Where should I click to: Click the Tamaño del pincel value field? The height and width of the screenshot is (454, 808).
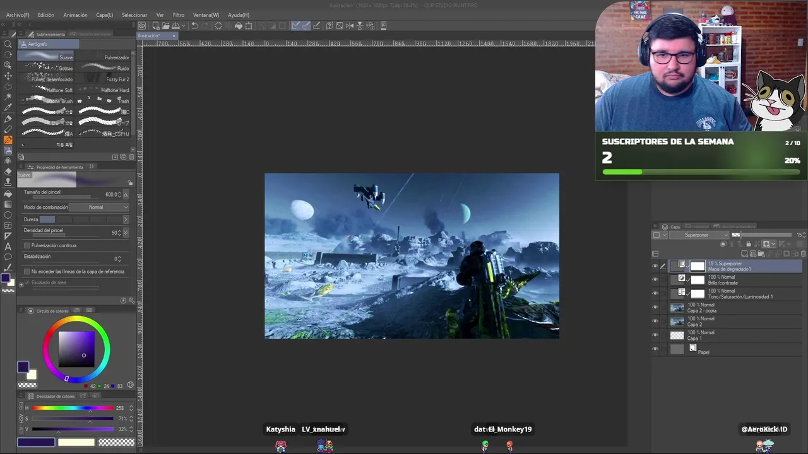point(112,194)
